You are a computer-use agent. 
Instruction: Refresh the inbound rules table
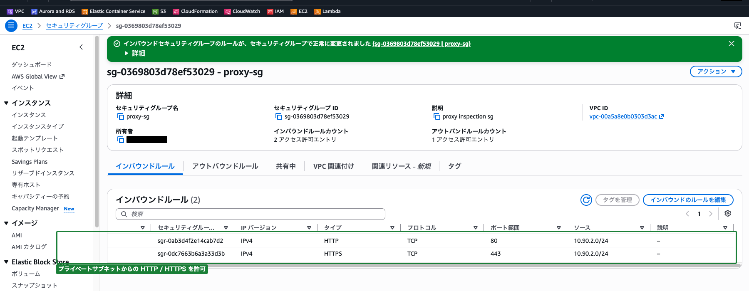(x=586, y=200)
